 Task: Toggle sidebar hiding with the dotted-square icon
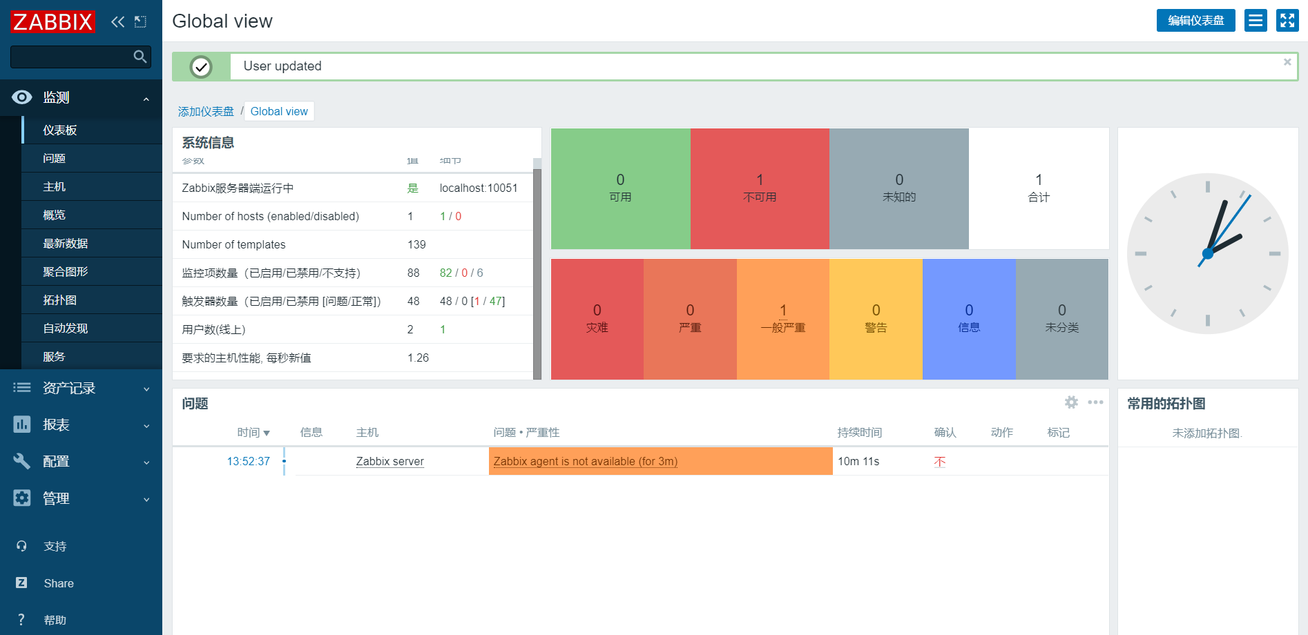tap(140, 21)
